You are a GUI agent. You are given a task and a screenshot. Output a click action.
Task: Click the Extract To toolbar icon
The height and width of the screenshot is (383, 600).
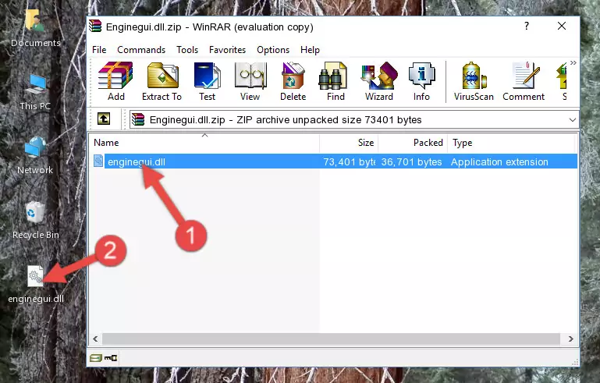click(162, 81)
